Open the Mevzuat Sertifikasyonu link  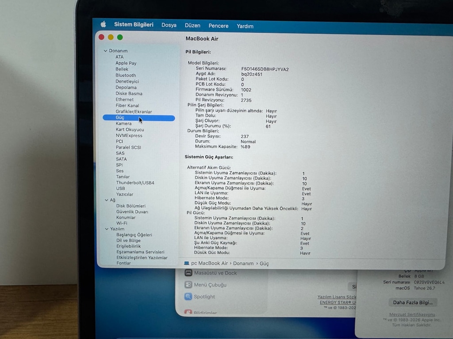click(412, 314)
